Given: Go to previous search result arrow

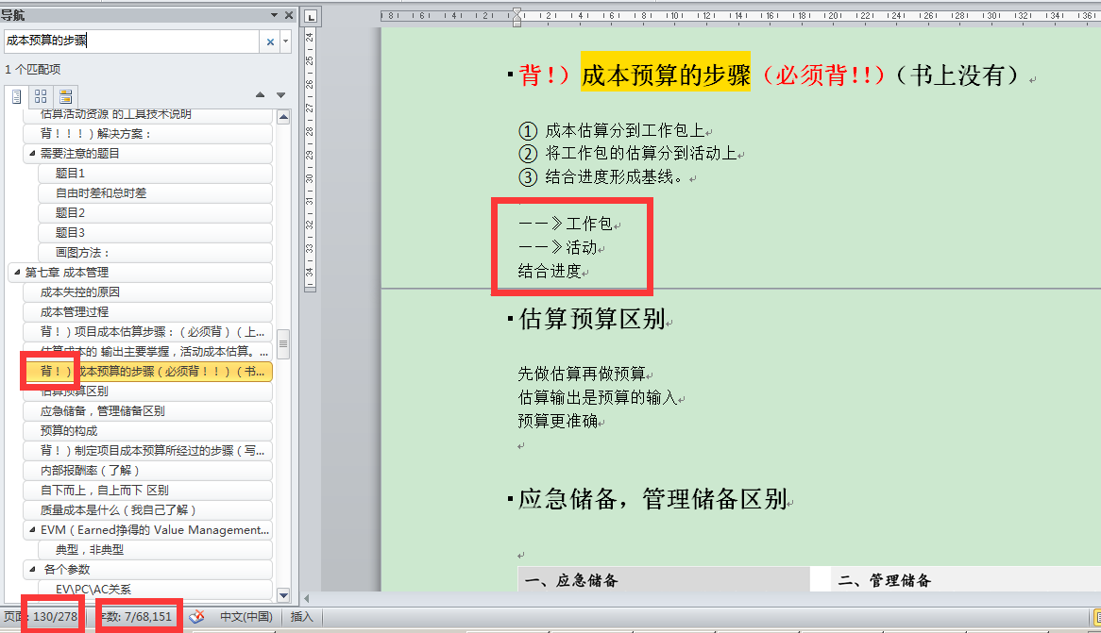Looking at the screenshot, I should 260,94.
